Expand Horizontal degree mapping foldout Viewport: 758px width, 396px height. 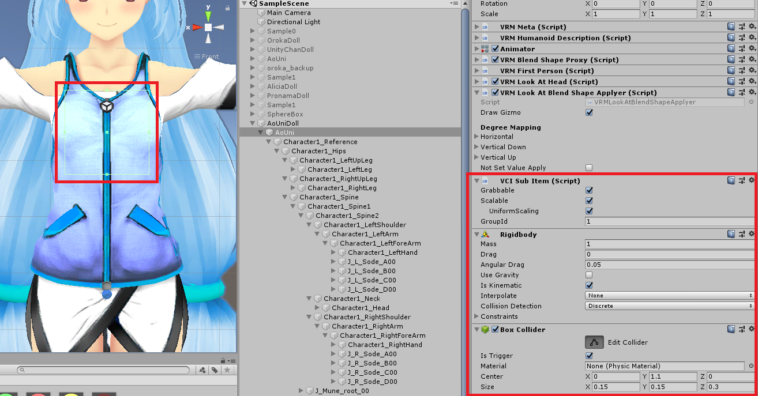click(x=476, y=137)
